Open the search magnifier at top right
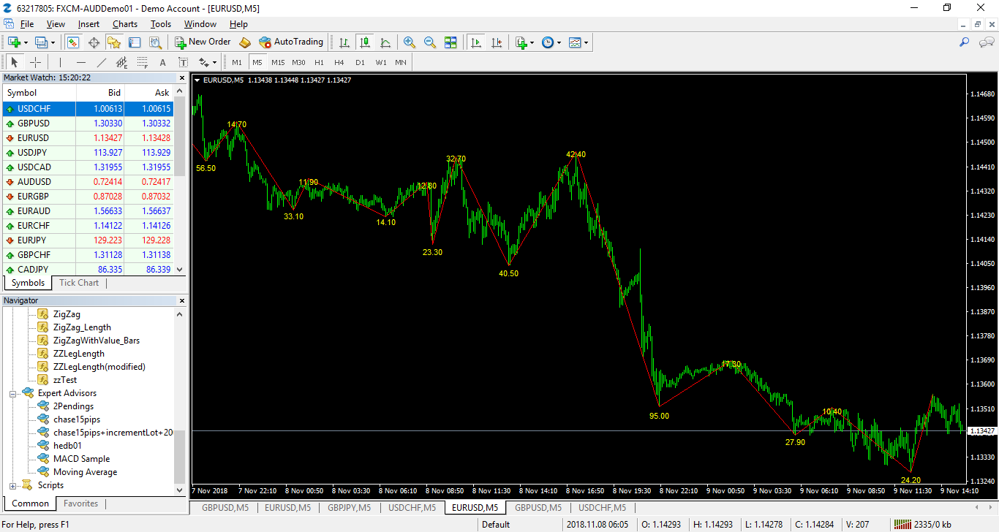Screen dimensions: 999x532 coord(965,42)
